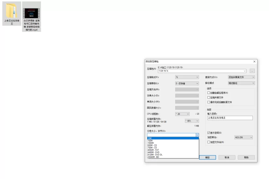This screenshot has width=269, height=179.
Task: Enable 加密文件名 checkbox
Action: (208, 142)
